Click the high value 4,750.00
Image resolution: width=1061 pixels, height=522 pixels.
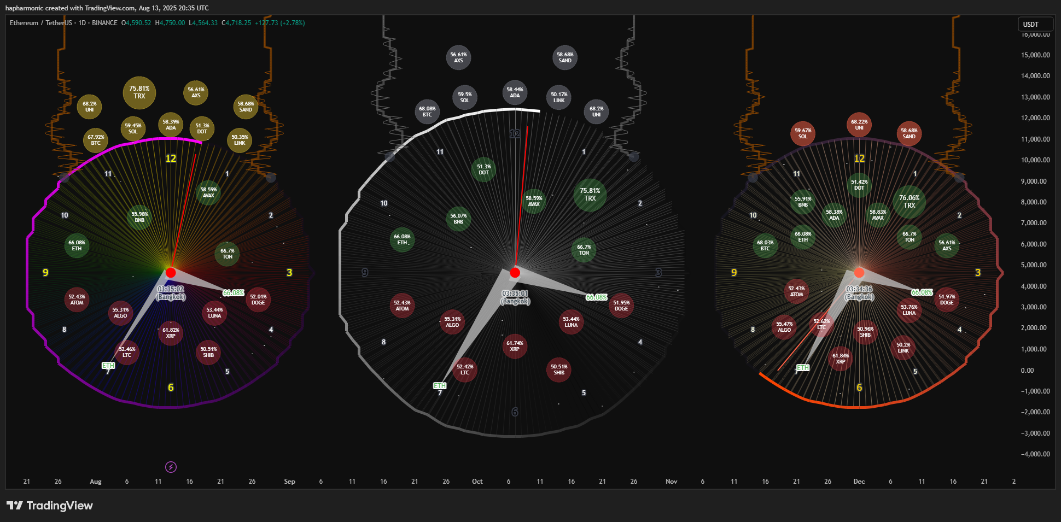[x=172, y=23]
